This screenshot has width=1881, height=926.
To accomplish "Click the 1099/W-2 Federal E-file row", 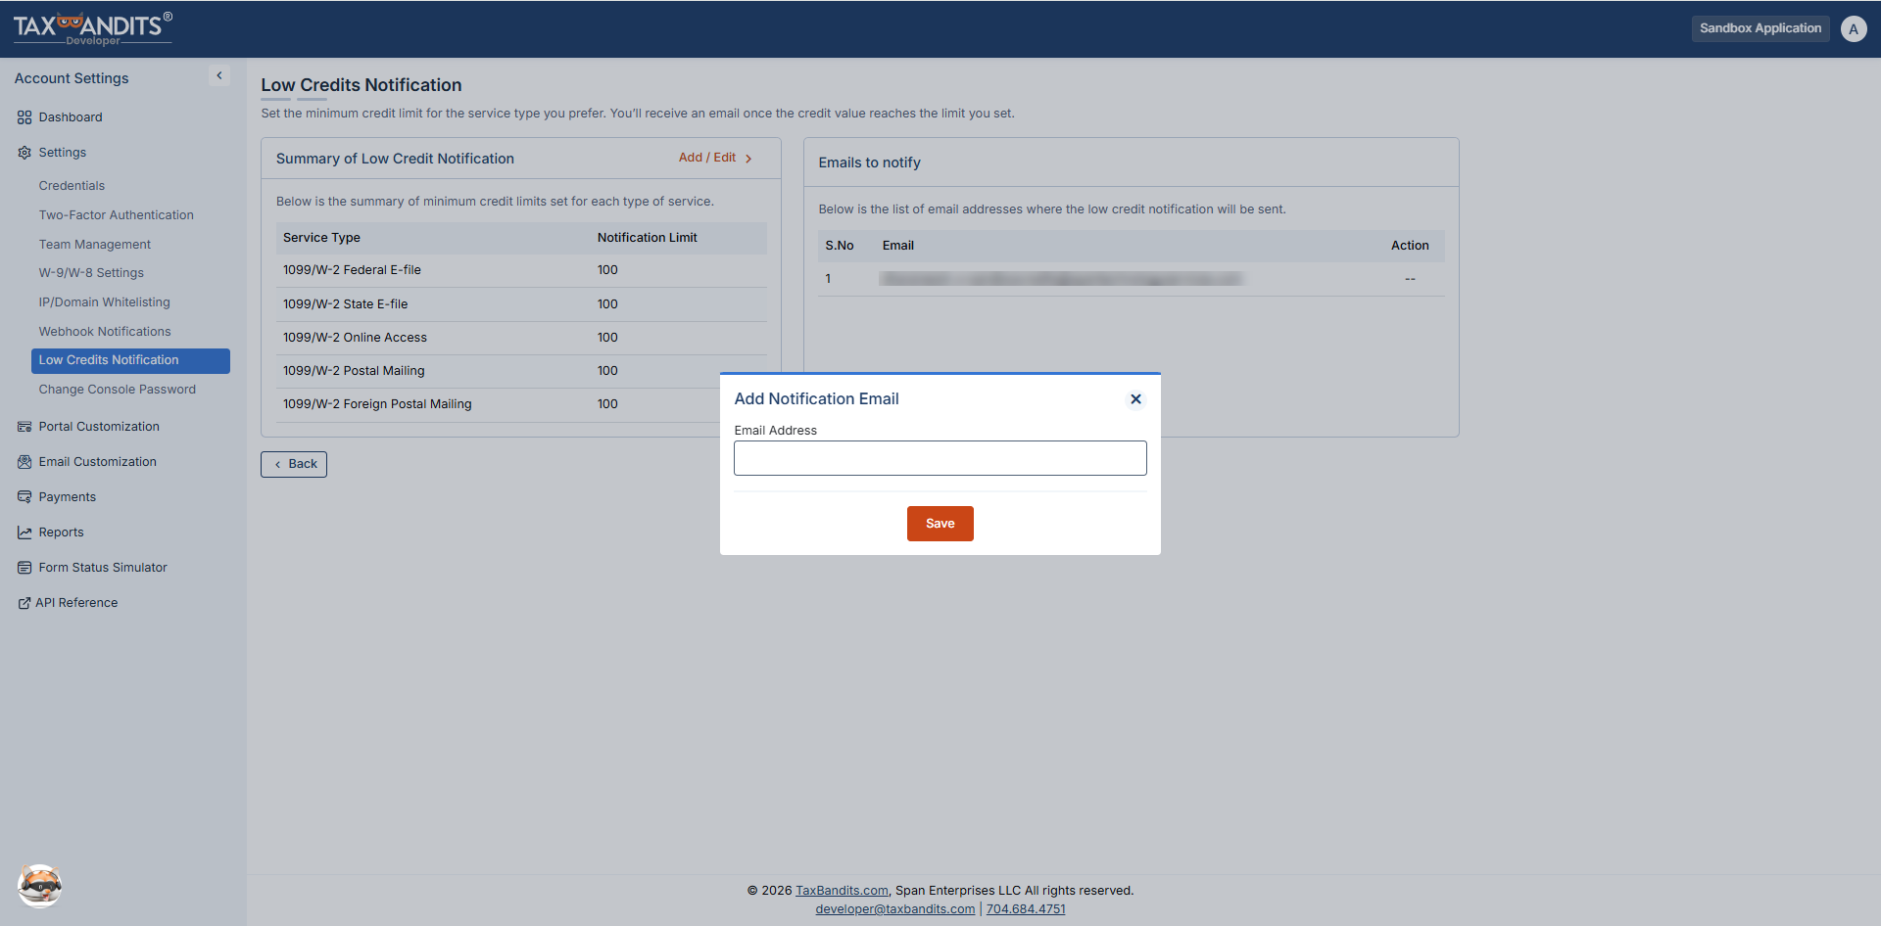I will 521,270.
